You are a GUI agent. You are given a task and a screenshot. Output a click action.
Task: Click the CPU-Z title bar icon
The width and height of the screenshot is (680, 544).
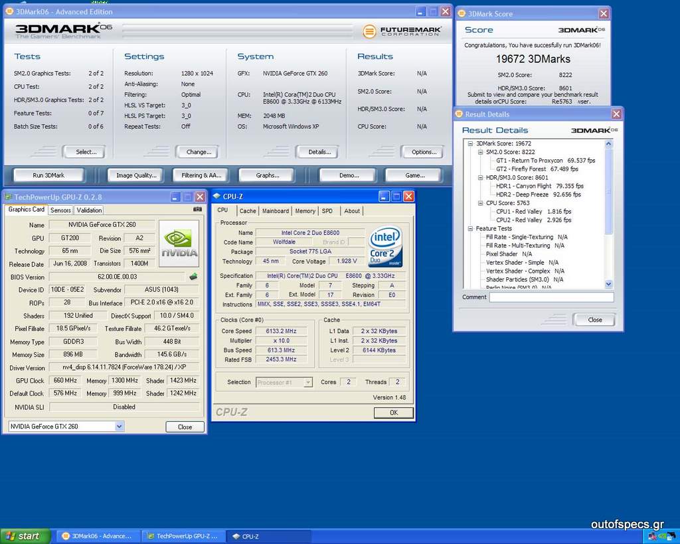[217, 196]
